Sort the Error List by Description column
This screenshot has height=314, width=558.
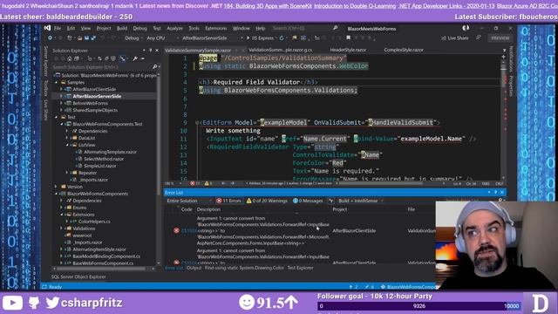pos(208,209)
